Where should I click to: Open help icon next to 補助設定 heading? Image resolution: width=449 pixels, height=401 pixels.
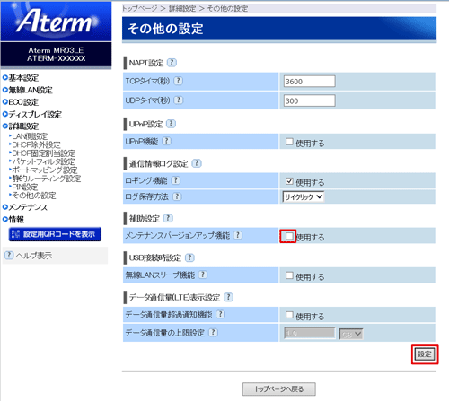click(168, 218)
